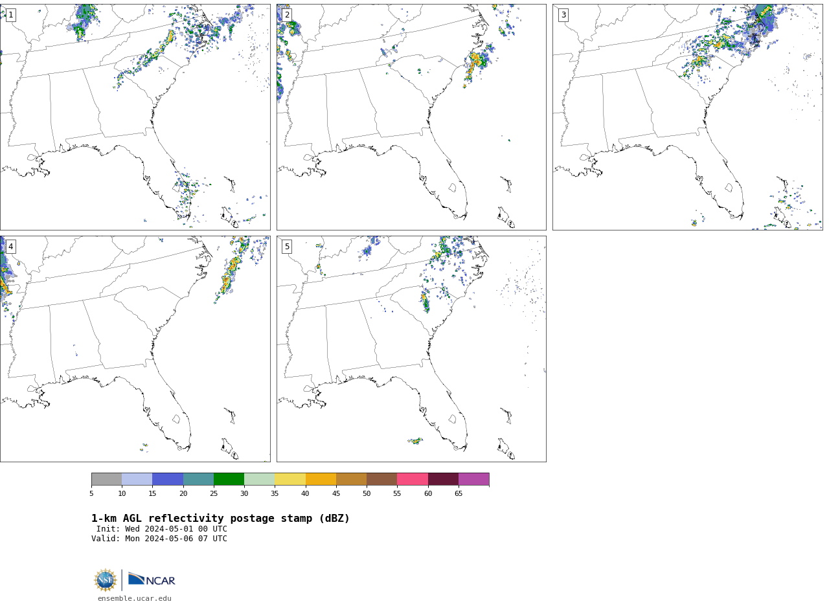This screenshot has width=829, height=606.
Task: Click the gray 5-10 dBZ color swatch
Action: point(106,479)
